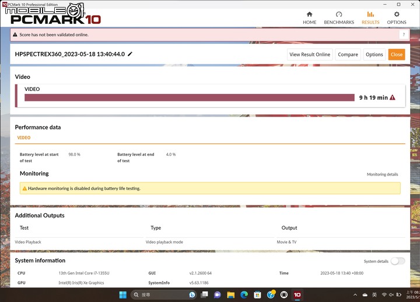Click View Result Online button
This screenshot has width=420, height=302.
(310, 54)
